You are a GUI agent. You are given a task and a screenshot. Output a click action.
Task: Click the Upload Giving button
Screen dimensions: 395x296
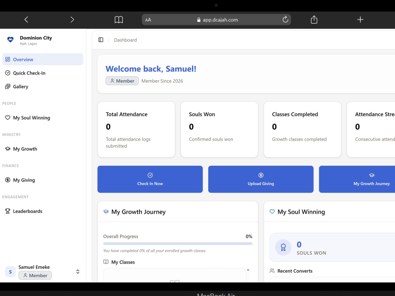(261, 179)
